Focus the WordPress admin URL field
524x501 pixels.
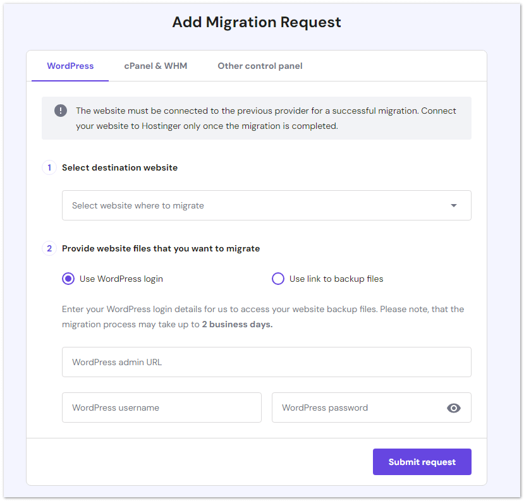pyautogui.click(x=266, y=362)
